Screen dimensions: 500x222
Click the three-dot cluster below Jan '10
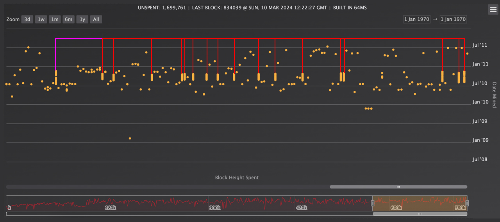[368, 109]
